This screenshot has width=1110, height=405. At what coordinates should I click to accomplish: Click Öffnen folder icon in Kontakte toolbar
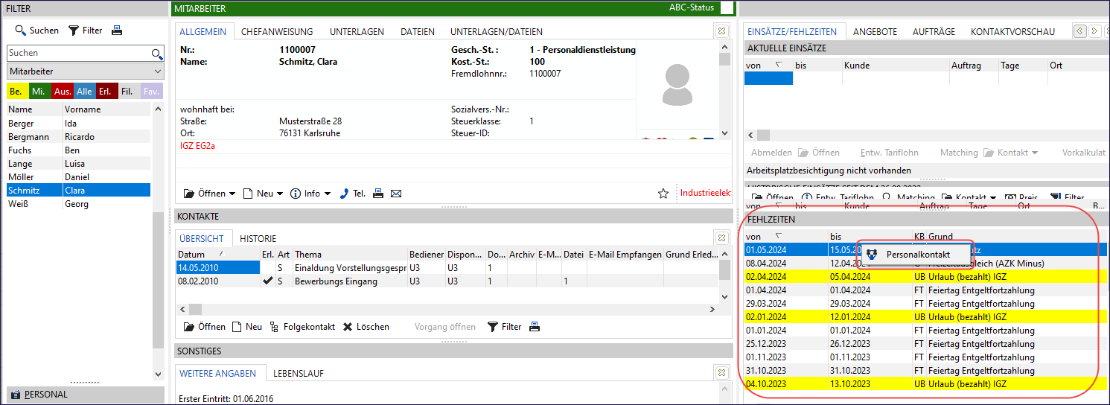(189, 327)
